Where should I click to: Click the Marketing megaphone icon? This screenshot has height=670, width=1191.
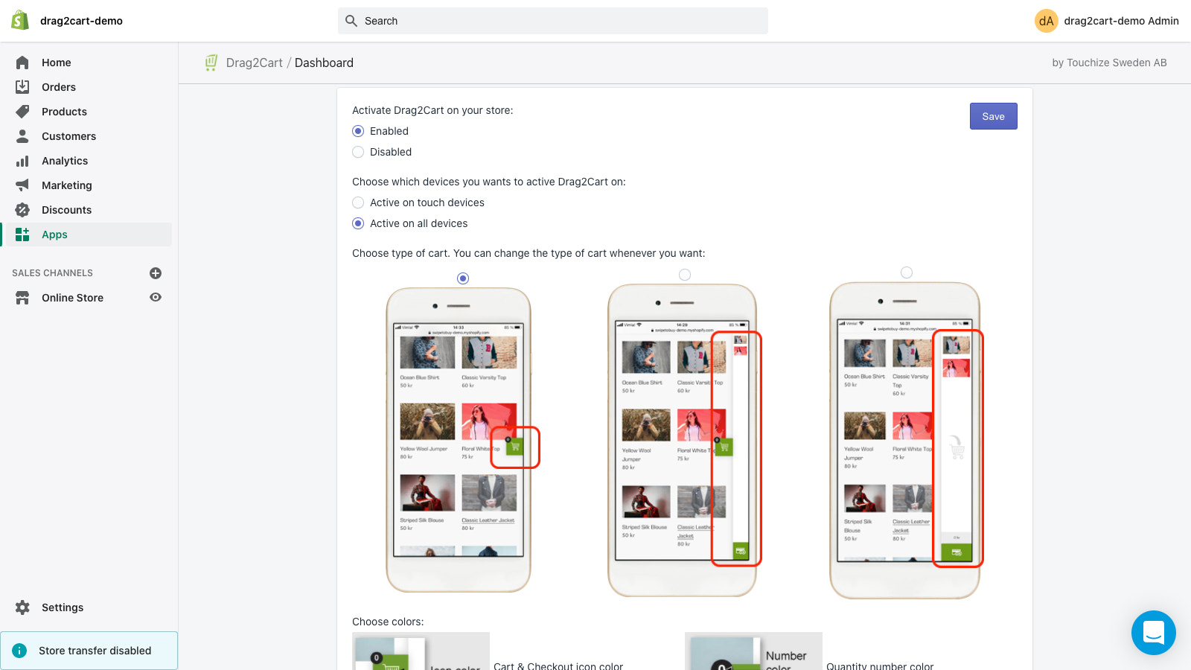pyautogui.click(x=22, y=185)
